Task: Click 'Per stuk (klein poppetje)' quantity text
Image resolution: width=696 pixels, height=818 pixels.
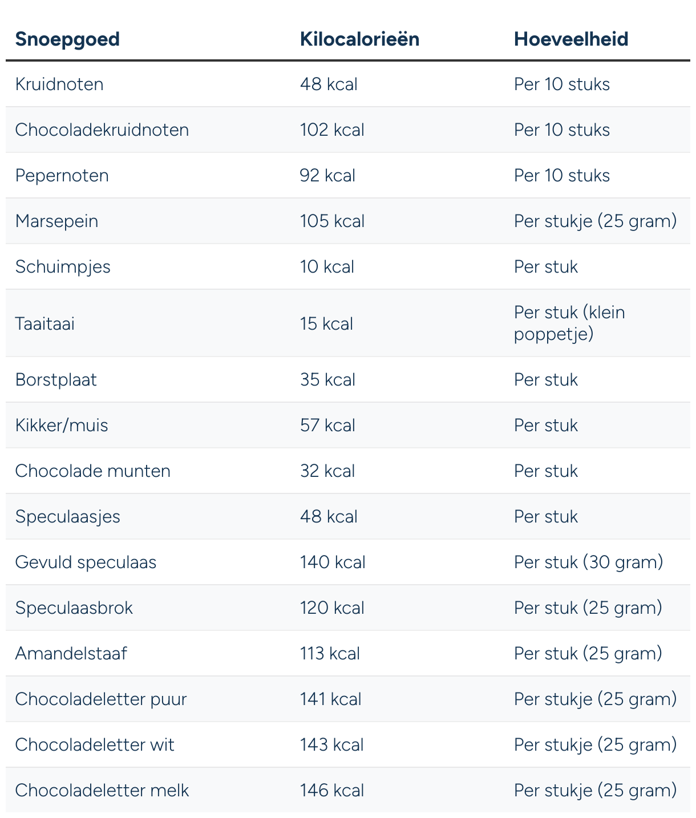Action: click(x=569, y=323)
